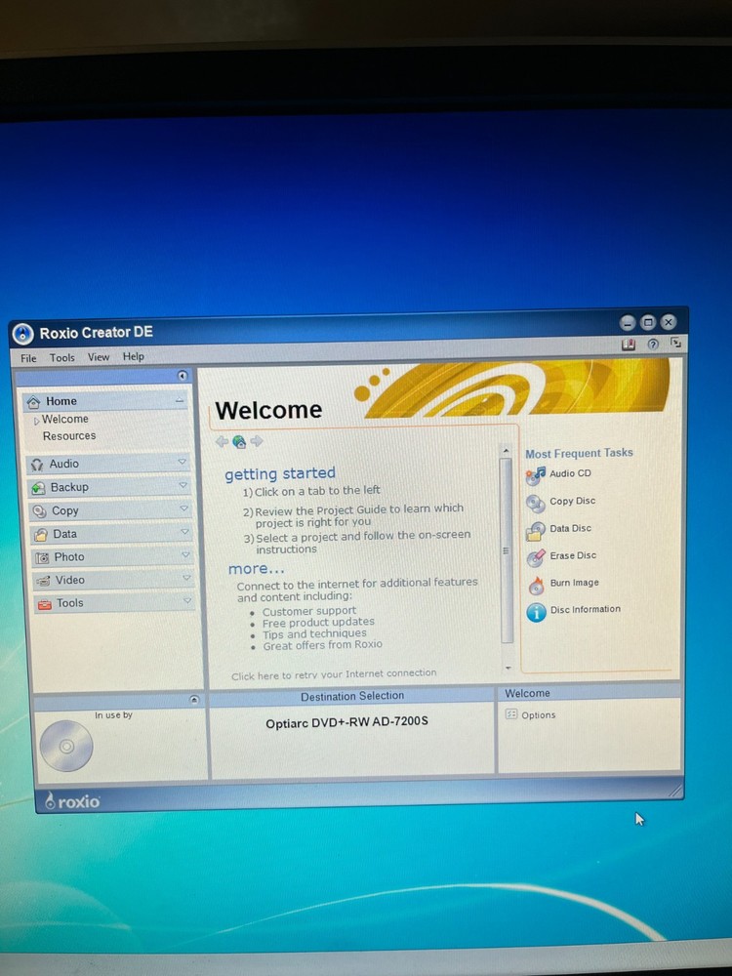732x976 pixels.
Task: Click the home globe icon in Welcome pane
Action: [239, 442]
